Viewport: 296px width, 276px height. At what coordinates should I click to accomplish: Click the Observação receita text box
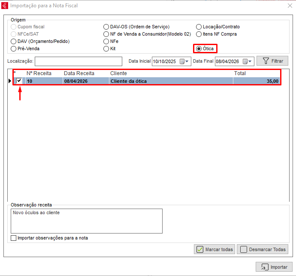[86, 221]
